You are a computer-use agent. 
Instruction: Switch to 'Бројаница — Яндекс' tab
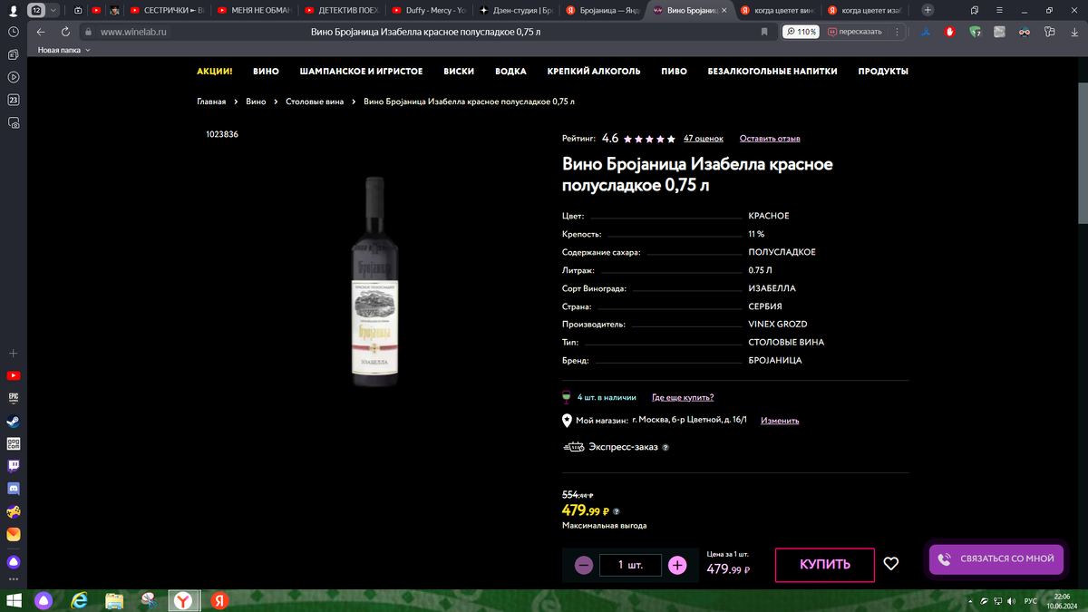click(602, 10)
